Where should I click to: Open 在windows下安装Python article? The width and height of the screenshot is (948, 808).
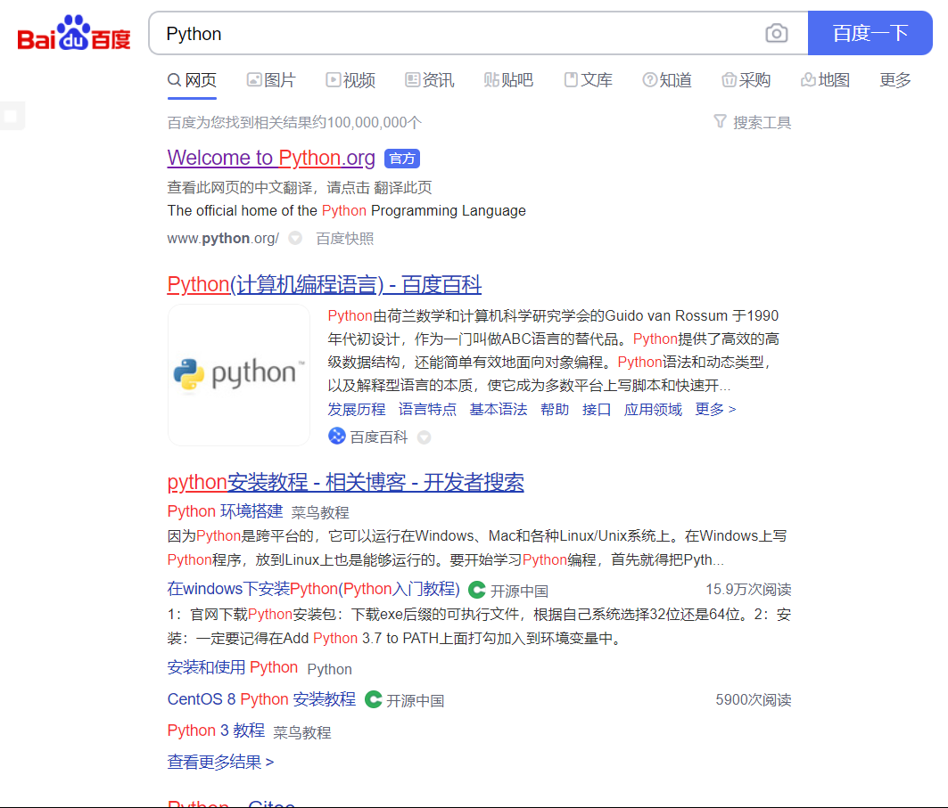click(x=313, y=589)
